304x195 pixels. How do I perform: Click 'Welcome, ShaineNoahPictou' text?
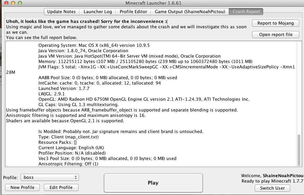(x=272, y=176)
